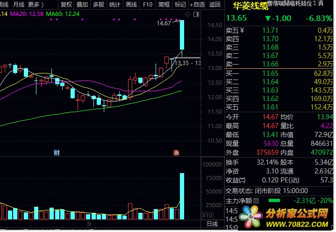Toggle the 简框 simple frame mode
Screen dimensions: 336x232
(164, 4)
